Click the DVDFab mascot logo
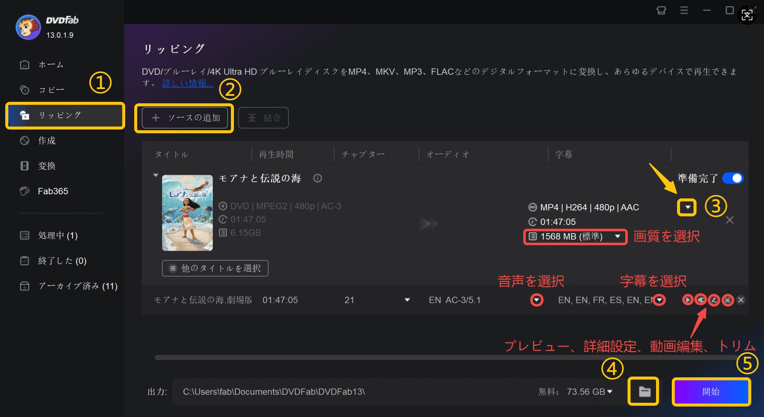The height and width of the screenshot is (417, 764). point(28,27)
